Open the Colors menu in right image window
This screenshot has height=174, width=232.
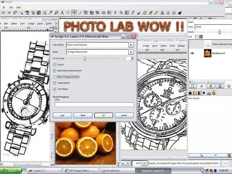point(163,46)
